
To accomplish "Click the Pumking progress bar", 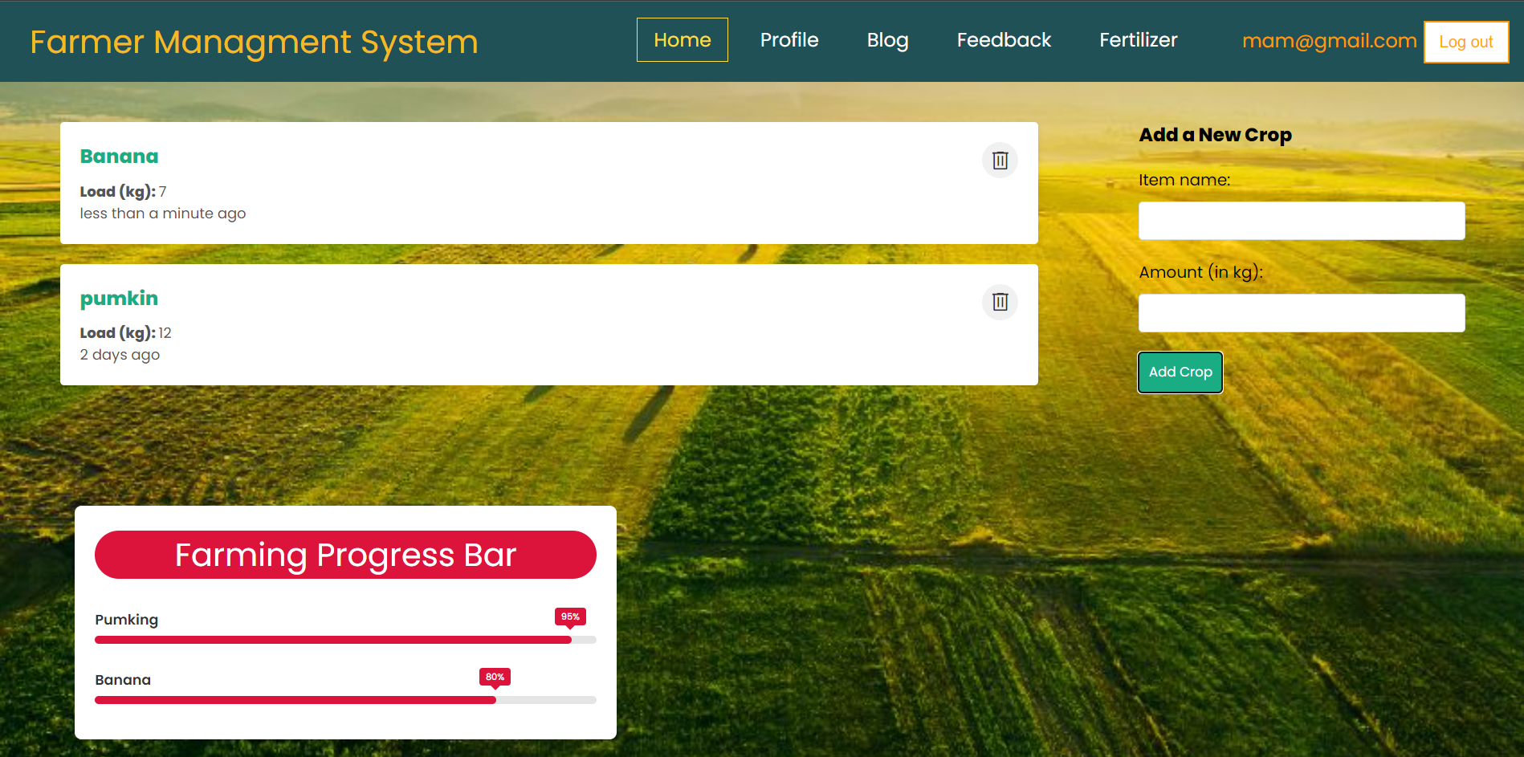I will click(x=345, y=640).
